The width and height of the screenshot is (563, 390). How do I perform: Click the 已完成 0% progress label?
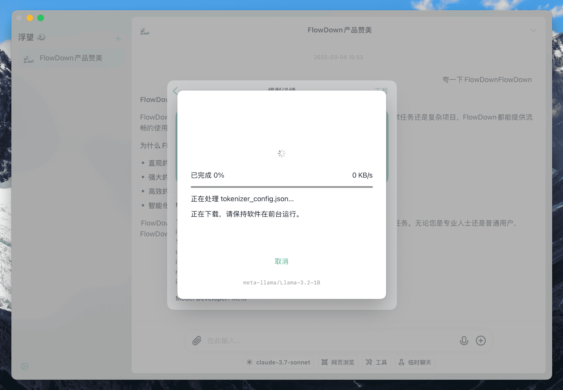tap(207, 175)
